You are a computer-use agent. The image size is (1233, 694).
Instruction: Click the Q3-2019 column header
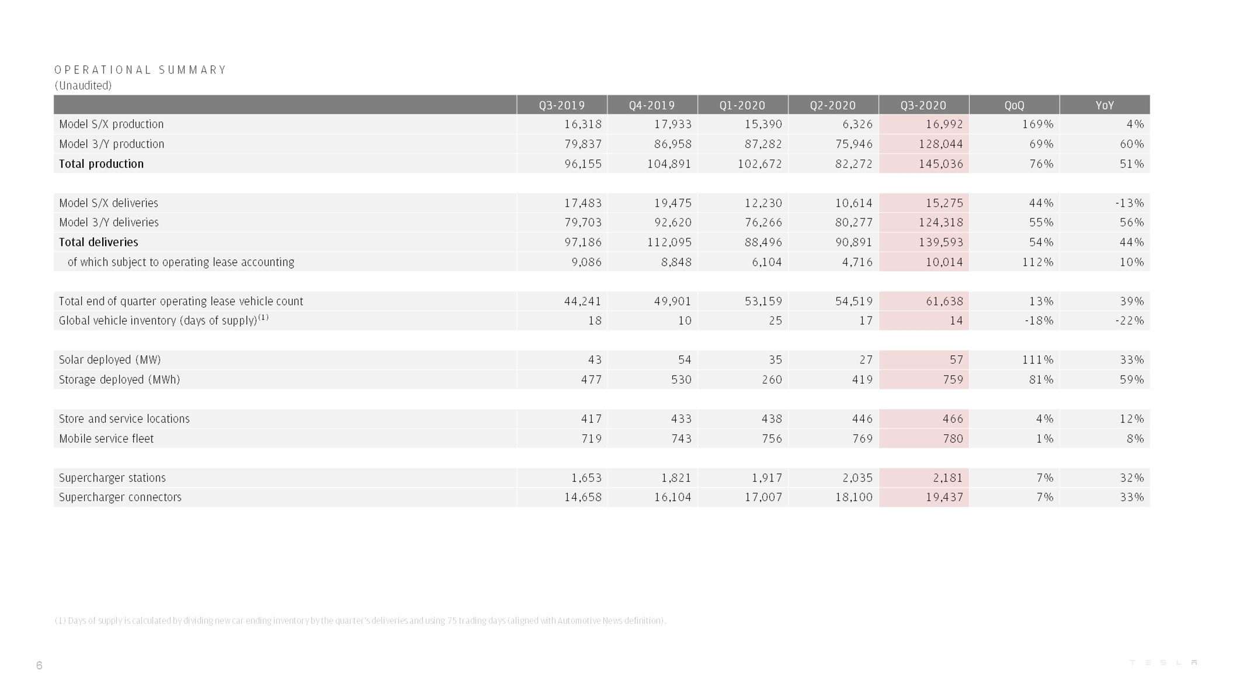[x=562, y=105]
